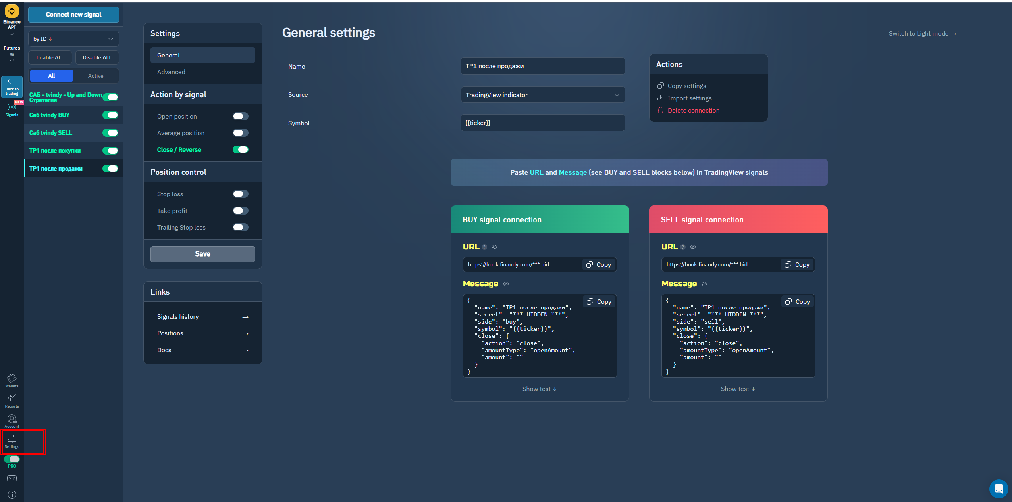Reveal the BUY URL with eye icon
The width and height of the screenshot is (1012, 502).
point(494,247)
